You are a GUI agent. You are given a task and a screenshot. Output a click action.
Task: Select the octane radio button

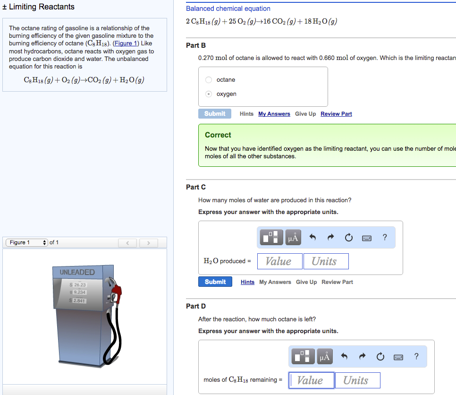(209, 80)
